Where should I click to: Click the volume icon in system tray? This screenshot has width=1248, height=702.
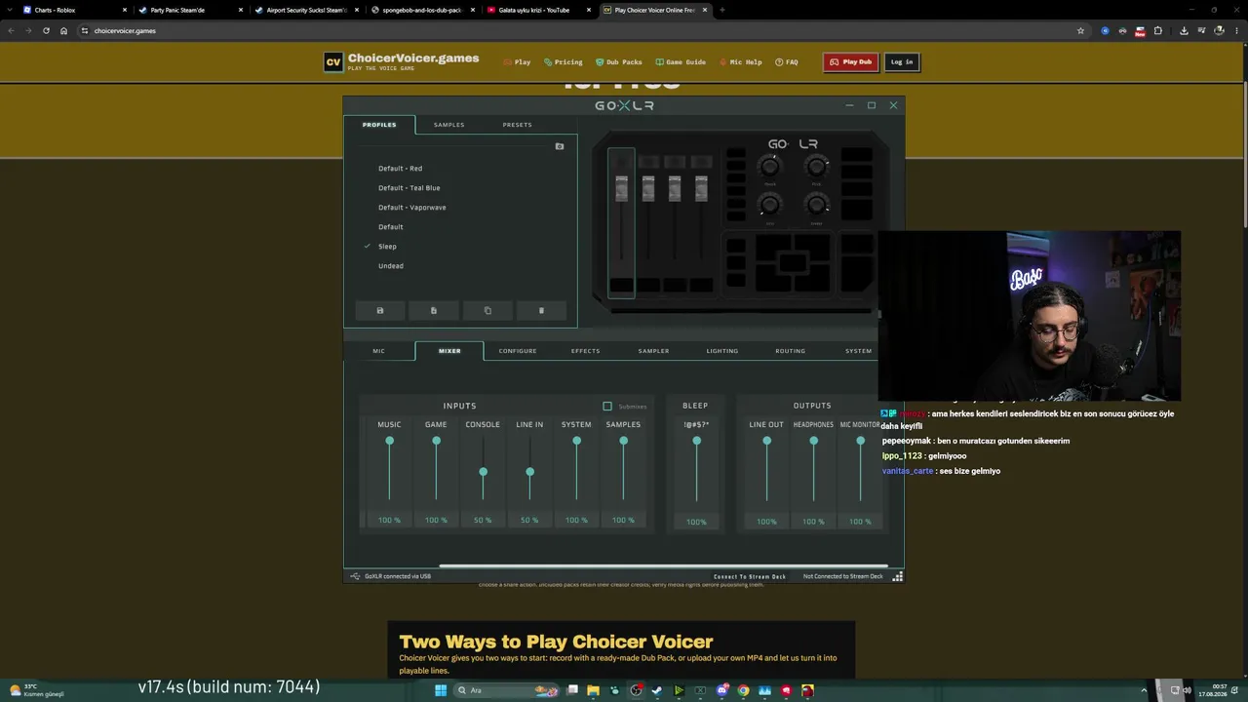pos(1186,690)
